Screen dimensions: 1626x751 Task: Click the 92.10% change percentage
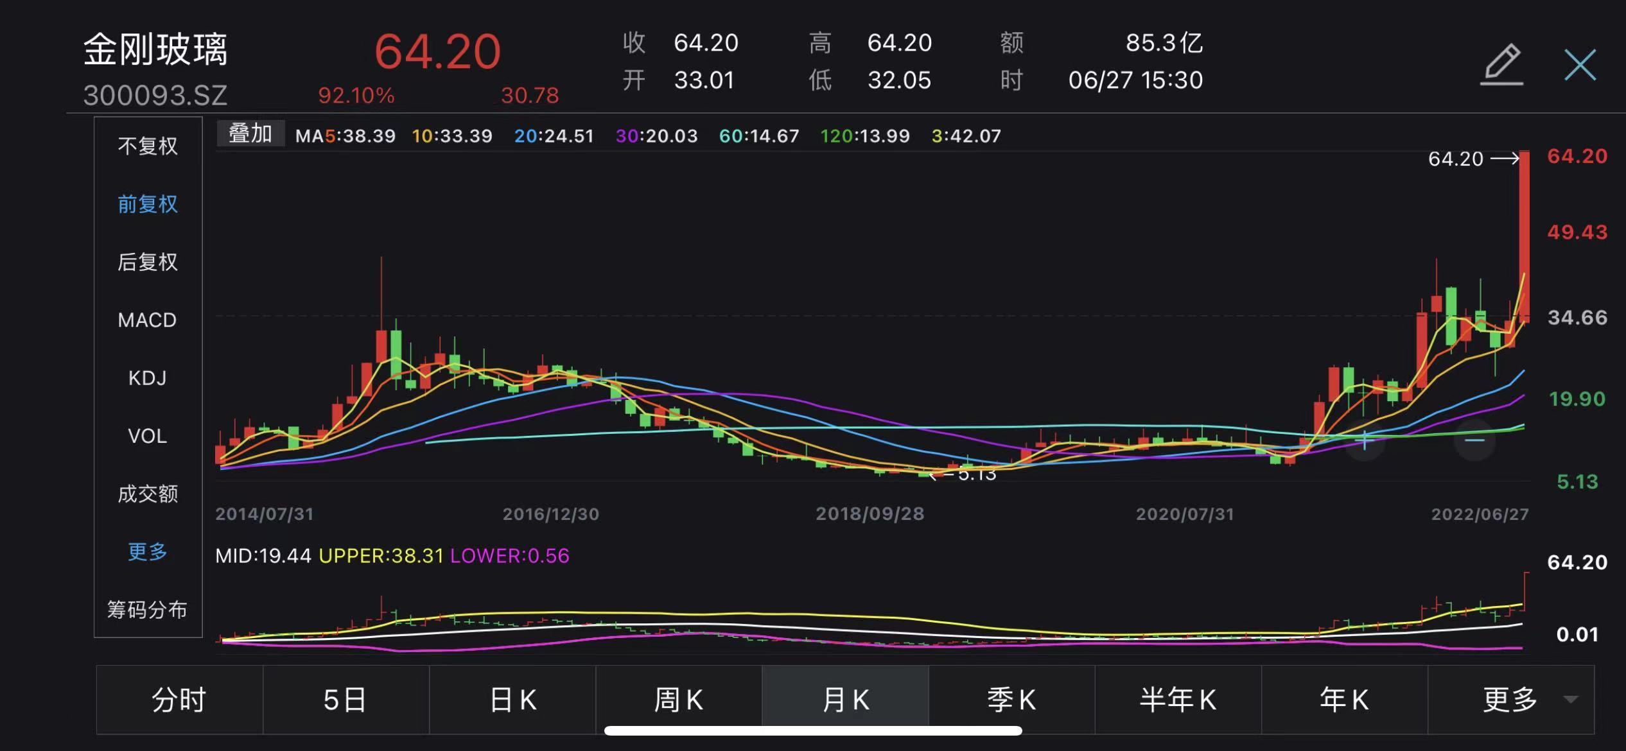pyautogui.click(x=356, y=96)
